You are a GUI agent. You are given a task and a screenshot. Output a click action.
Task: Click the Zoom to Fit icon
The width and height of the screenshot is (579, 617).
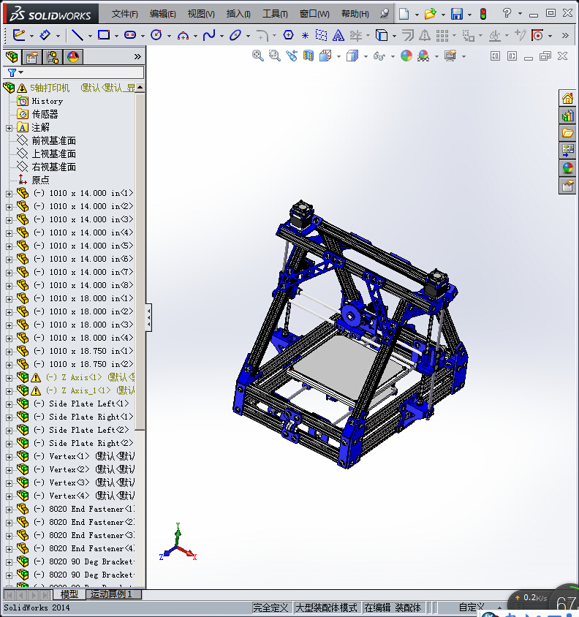click(x=258, y=56)
